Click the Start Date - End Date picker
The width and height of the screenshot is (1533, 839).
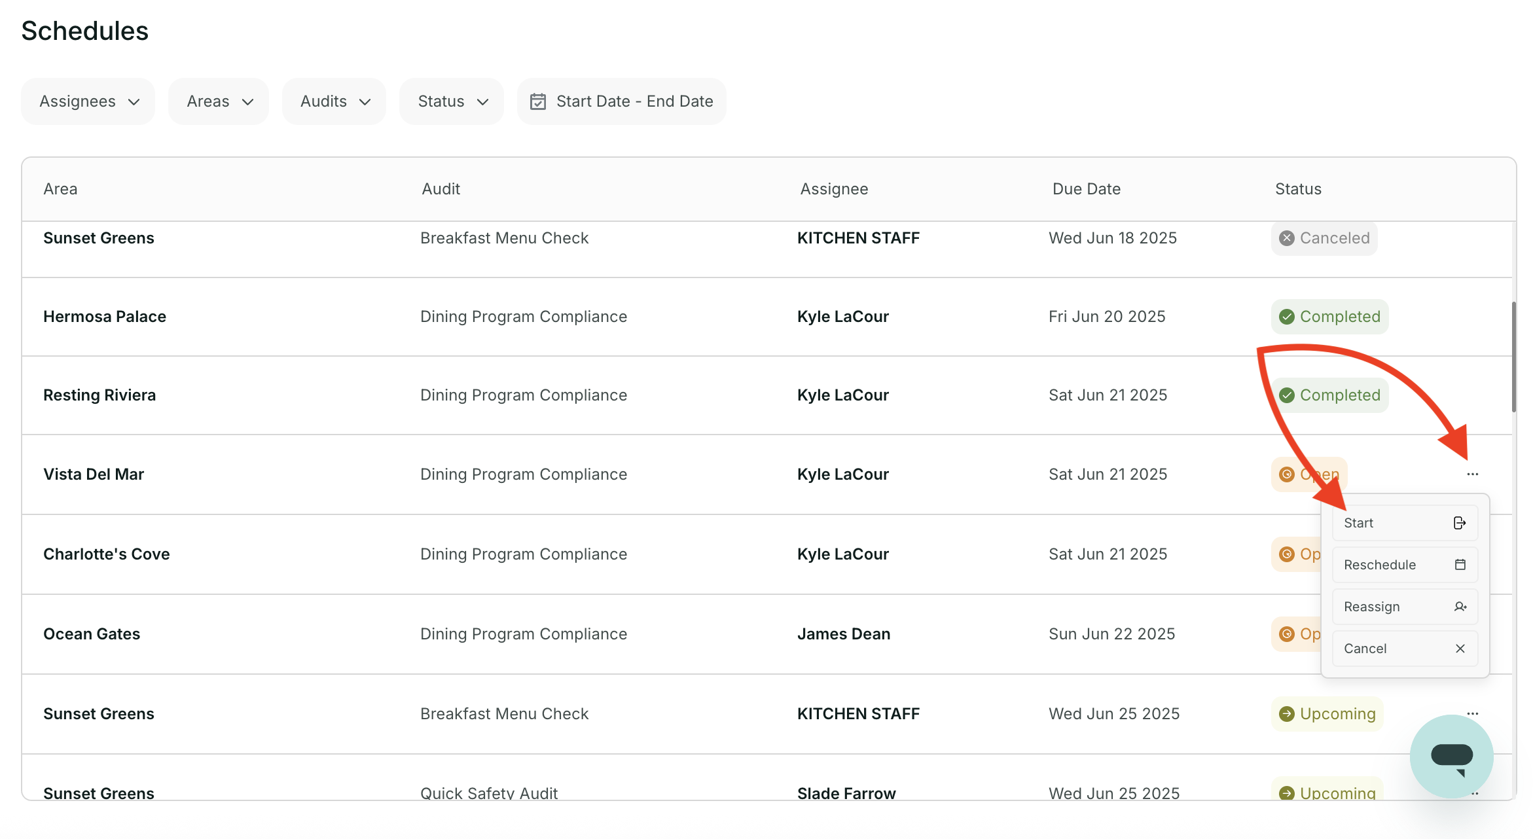pyautogui.click(x=622, y=101)
